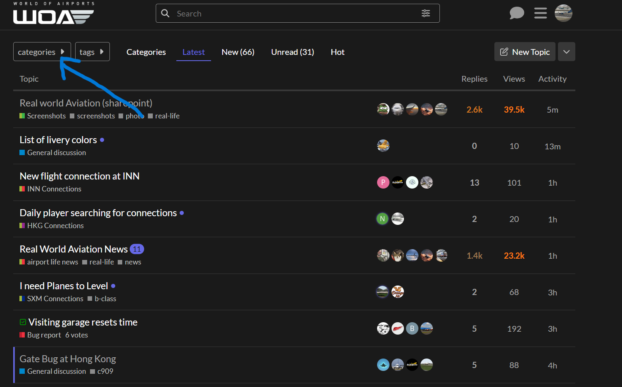Click blue new-topic dot beside List of livery colors
Screen dimensions: 622x387
point(102,140)
